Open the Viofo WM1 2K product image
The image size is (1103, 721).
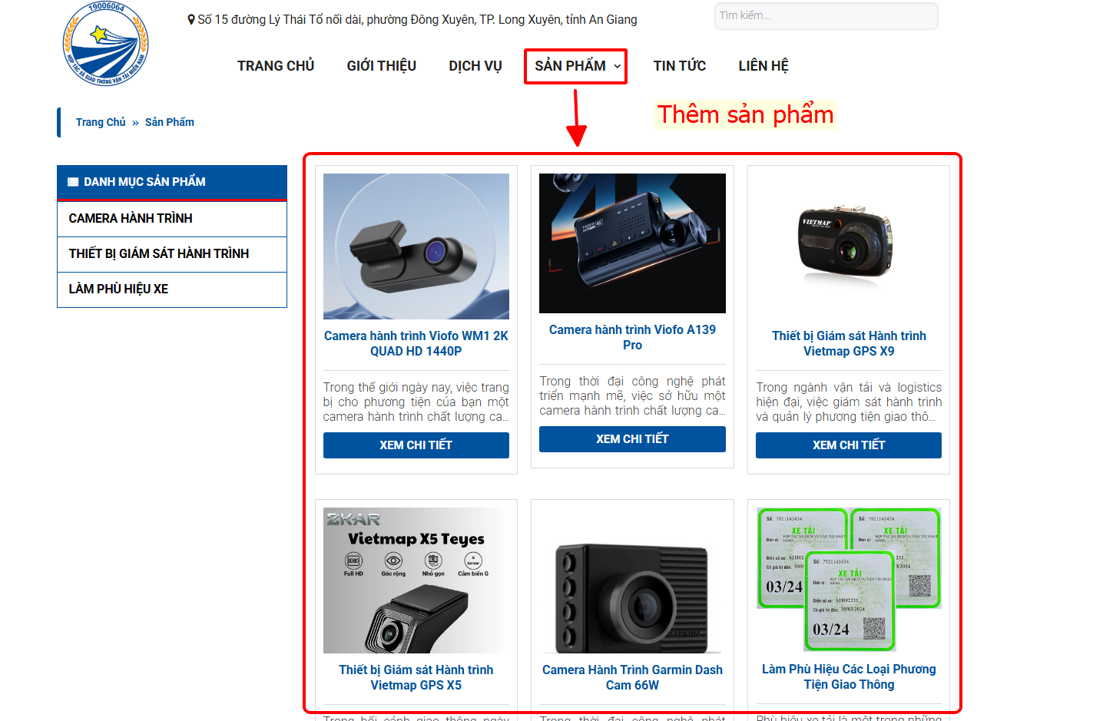(x=416, y=246)
